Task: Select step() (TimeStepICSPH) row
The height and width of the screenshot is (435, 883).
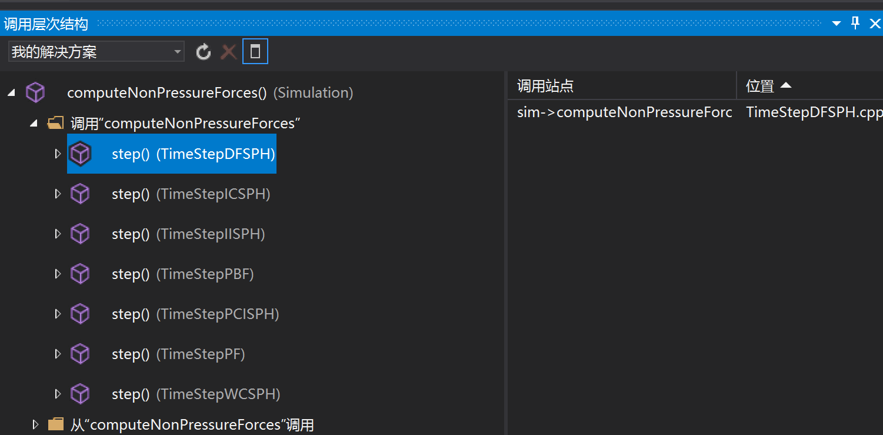Action: [191, 194]
